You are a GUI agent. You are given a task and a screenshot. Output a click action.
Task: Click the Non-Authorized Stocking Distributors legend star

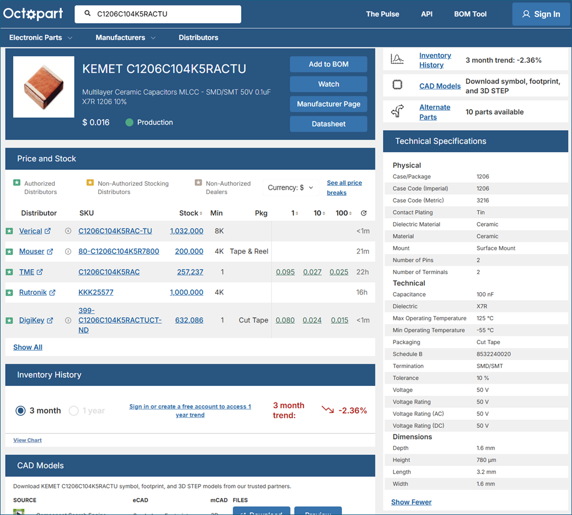90,183
